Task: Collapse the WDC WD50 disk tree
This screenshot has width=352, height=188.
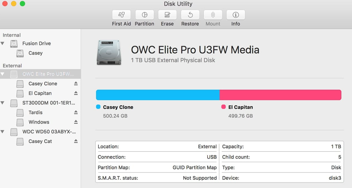Action: (3, 132)
